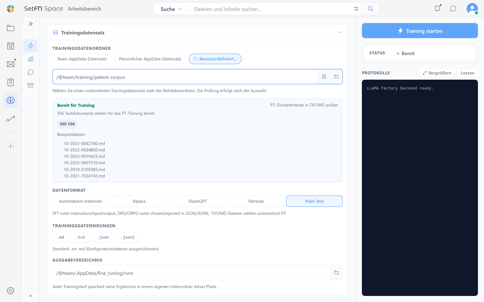
Task: Click the notifications bell icon
Action: click(437, 9)
